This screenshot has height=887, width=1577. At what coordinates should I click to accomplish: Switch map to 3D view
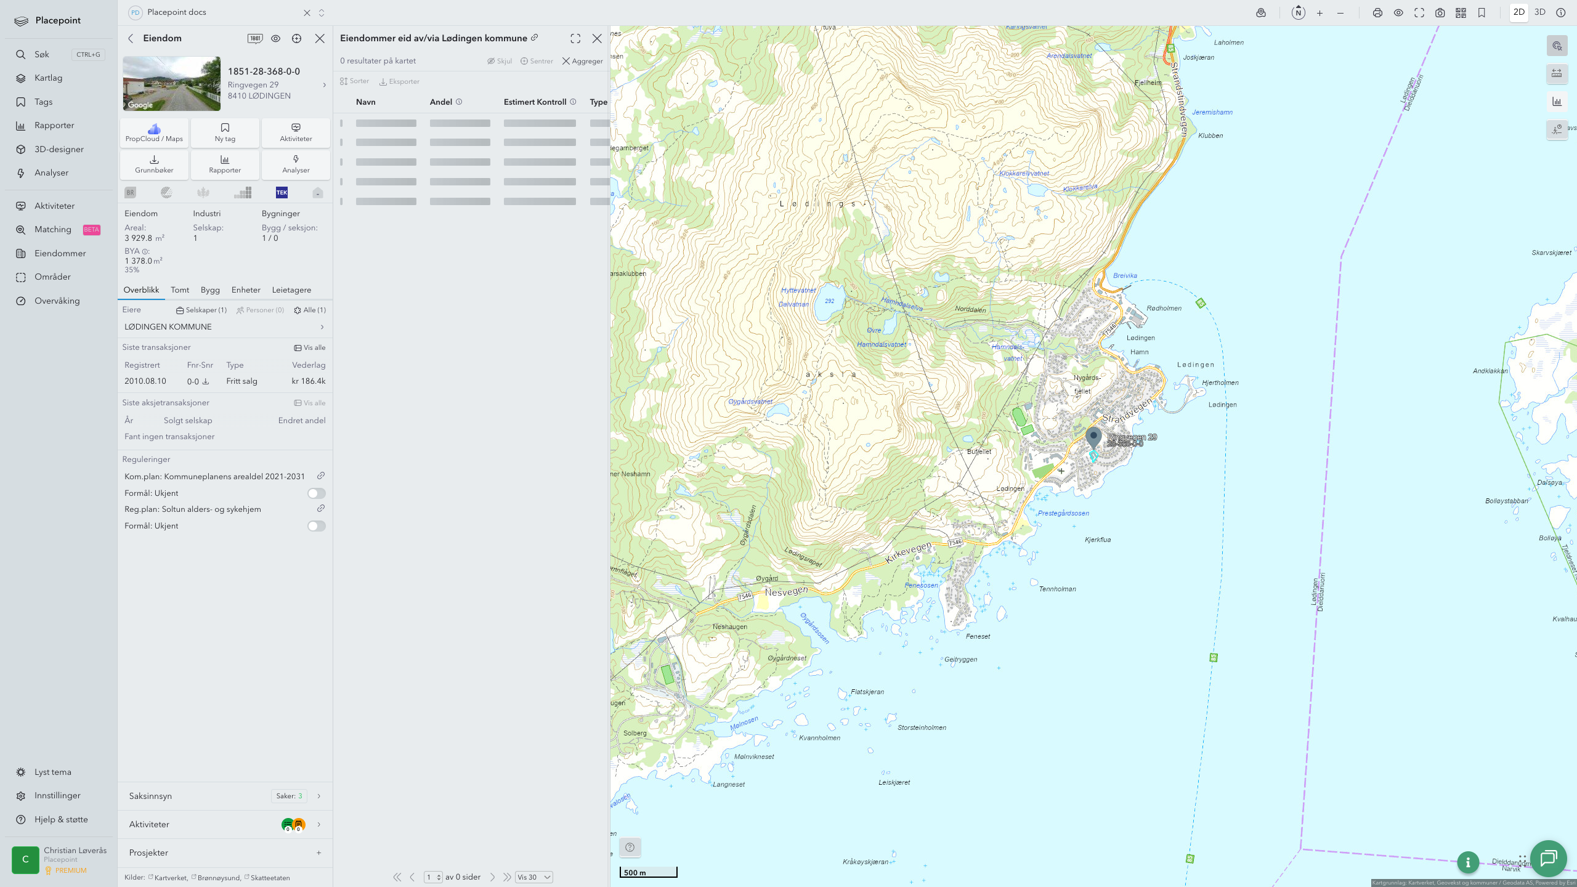(1540, 12)
